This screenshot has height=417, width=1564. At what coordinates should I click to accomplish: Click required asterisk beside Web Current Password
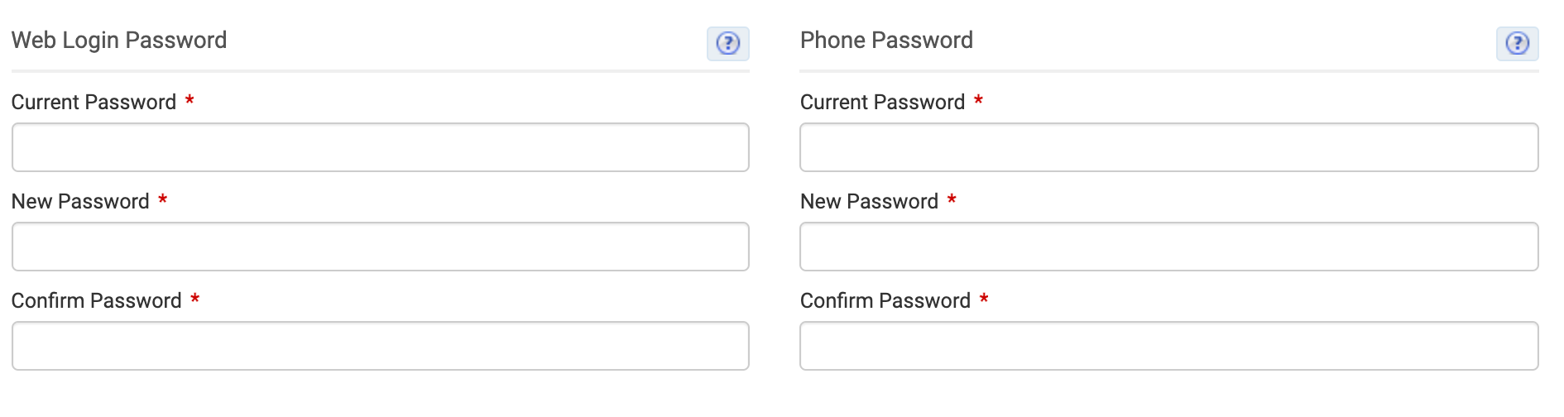(190, 100)
